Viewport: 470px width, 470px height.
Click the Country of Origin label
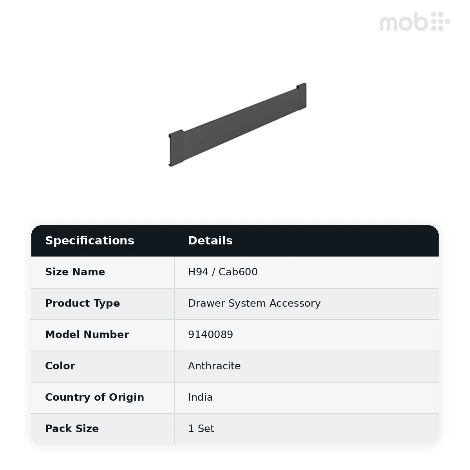pyautogui.click(x=94, y=397)
